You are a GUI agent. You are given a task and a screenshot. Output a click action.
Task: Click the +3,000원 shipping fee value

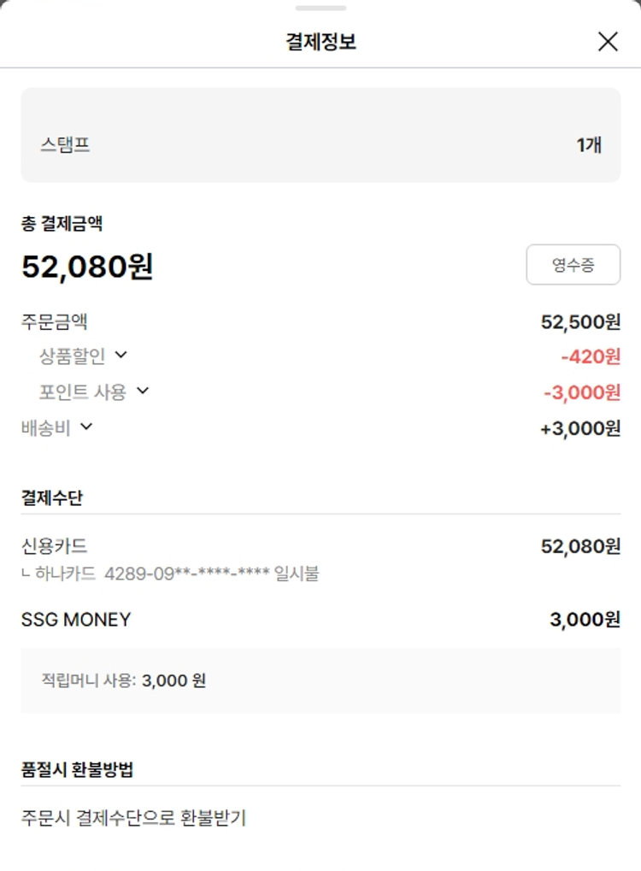(580, 428)
